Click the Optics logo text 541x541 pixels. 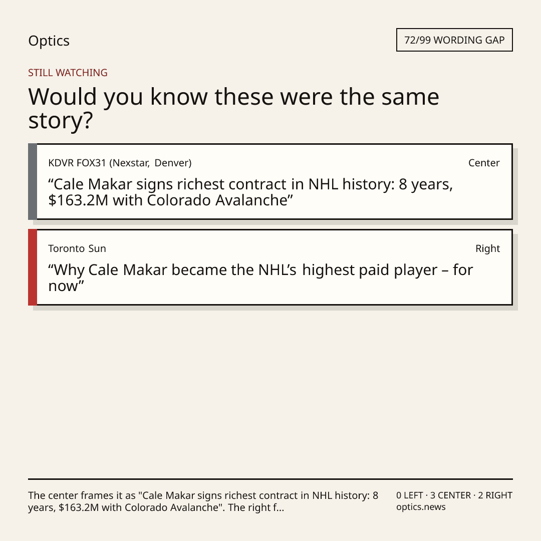pos(49,41)
